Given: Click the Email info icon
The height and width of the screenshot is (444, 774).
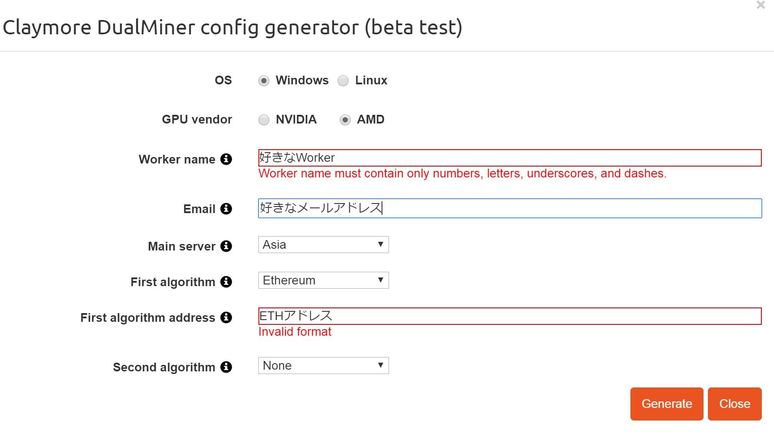Looking at the screenshot, I should click(x=226, y=209).
